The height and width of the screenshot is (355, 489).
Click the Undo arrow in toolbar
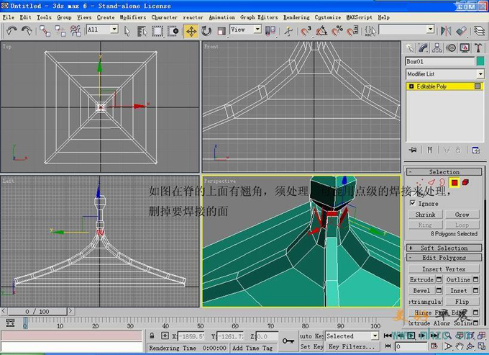(x=12, y=30)
